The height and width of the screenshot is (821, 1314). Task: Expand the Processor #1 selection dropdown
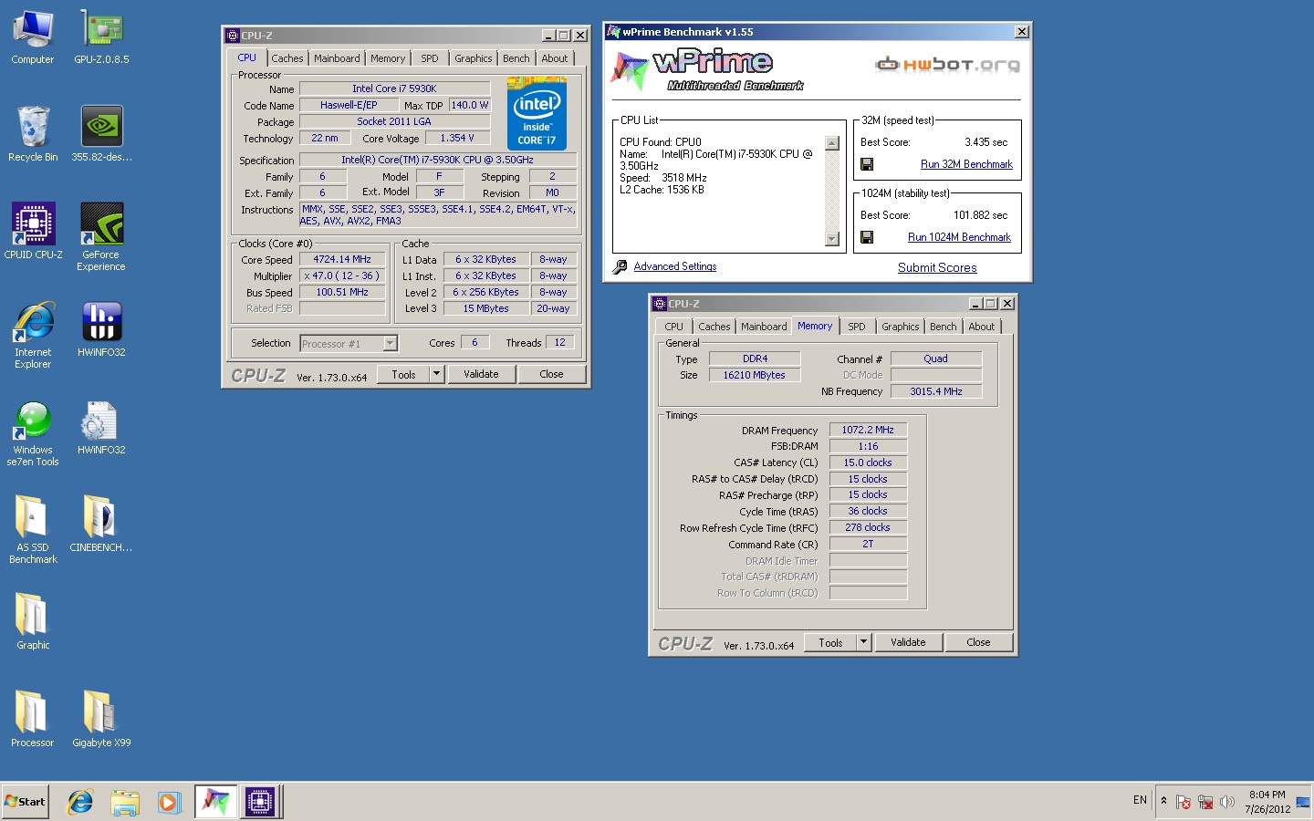391,343
